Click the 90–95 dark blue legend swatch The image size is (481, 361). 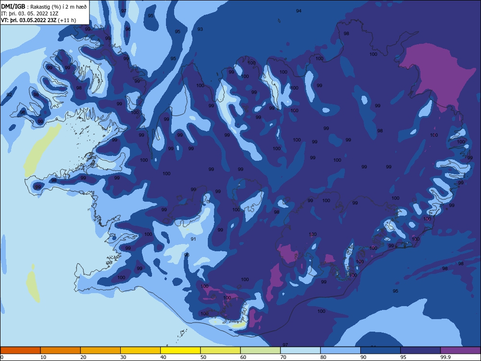pyautogui.click(x=380, y=350)
